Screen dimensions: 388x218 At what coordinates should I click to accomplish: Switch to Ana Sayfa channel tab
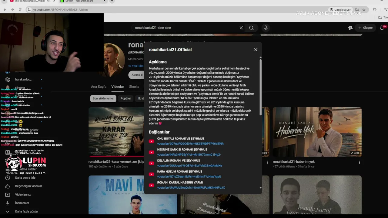(x=99, y=87)
